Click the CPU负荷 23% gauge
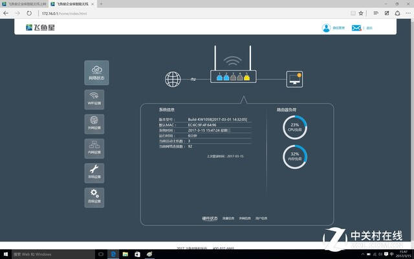 [295, 128]
